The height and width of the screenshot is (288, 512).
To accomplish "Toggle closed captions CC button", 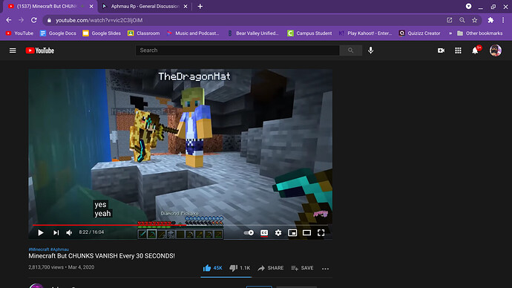I will 264,232.
